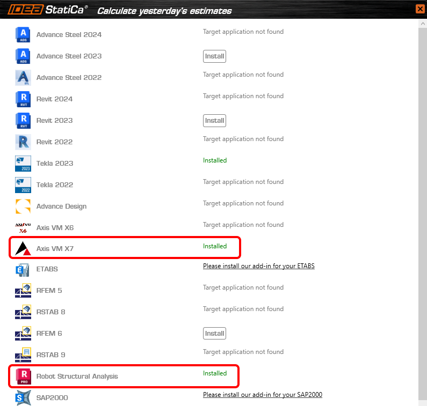Click RSTAB 9 not found status

(243, 352)
